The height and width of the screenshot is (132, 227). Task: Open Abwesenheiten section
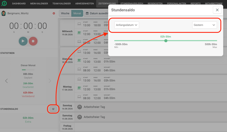pos(84,3)
